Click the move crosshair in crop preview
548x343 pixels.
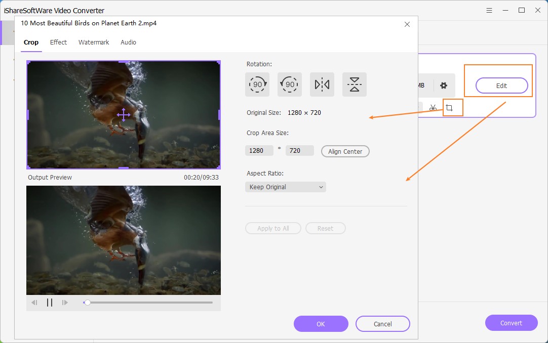click(x=124, y=115)
